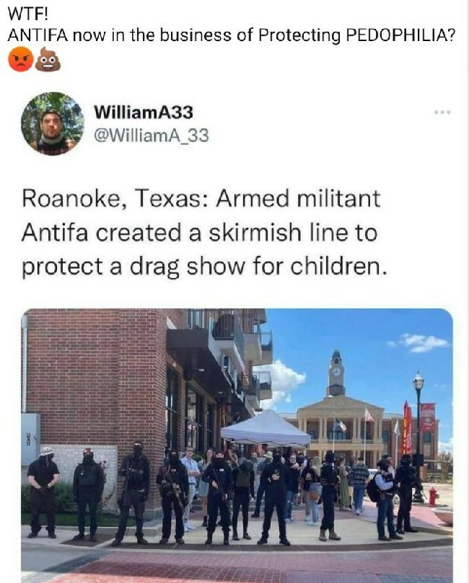Click the "ANTIFA now in the business" caption

(x=231, y=35)
